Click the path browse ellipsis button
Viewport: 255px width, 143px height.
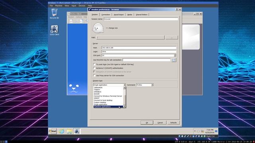point(172,37)
